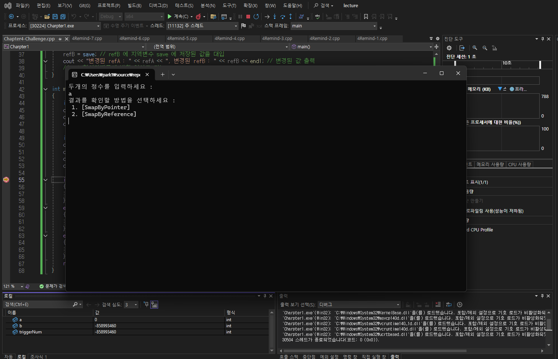Click the split editor icon above scrollbar
Viewport: 558px width, 359px height.
437,47
